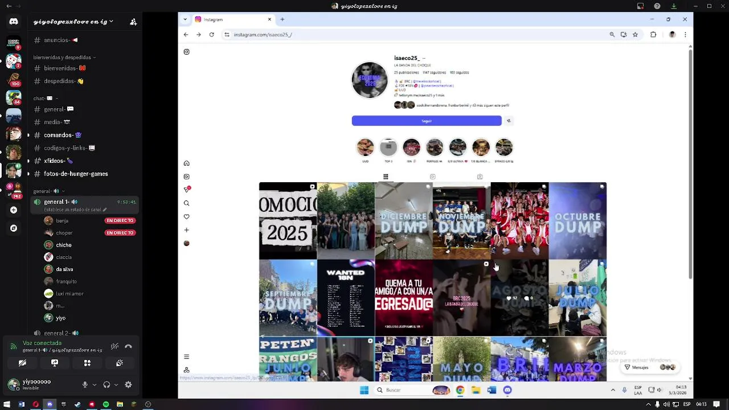Viewport: 729px width, 410px height.
Task: Watch choper's EN DIRECTO stream badge
Action: pos(120,233)
